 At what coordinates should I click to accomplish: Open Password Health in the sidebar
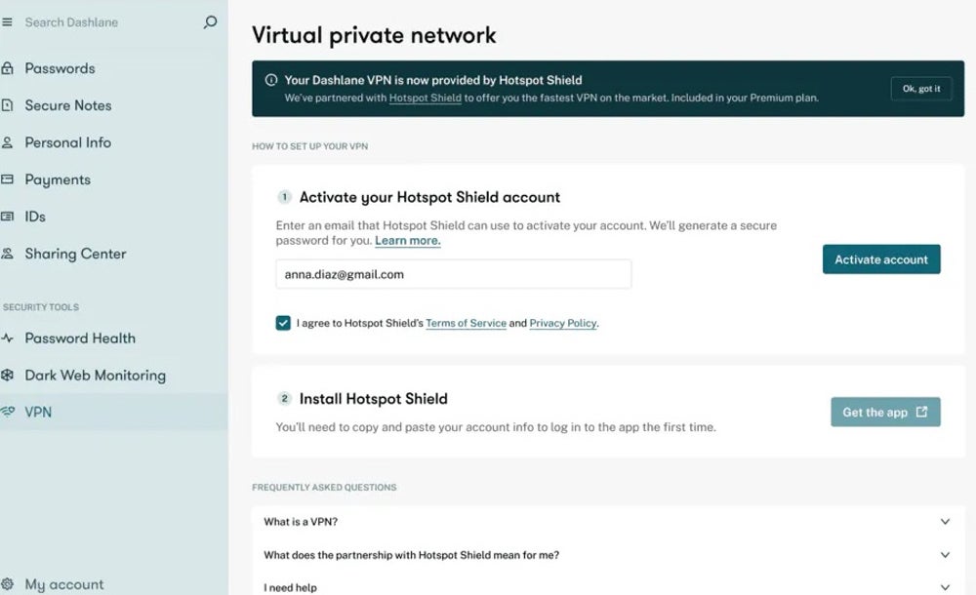pos(80,338)
